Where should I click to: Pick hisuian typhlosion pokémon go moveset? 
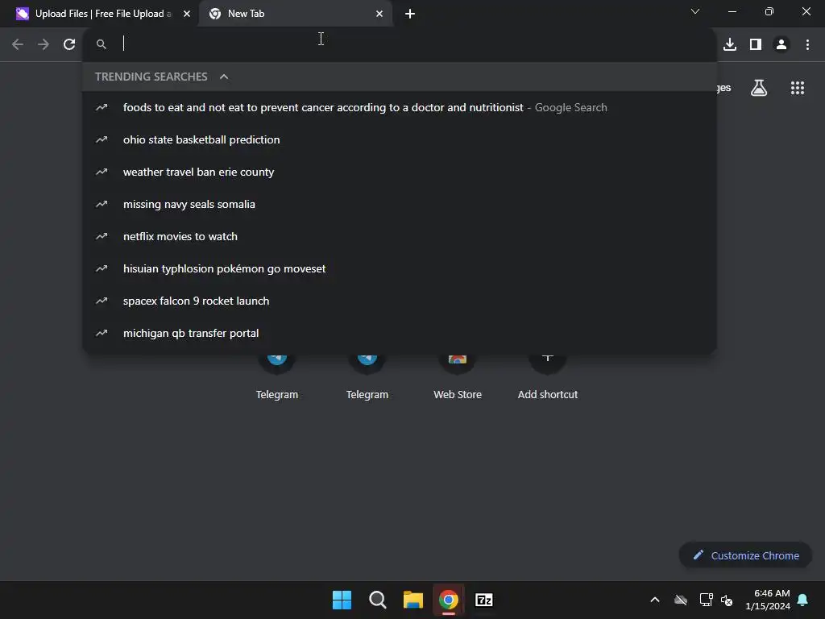point(400,268)
